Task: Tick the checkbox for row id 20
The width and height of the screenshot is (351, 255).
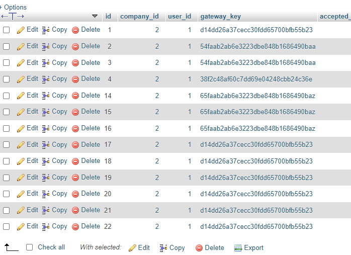Action: [x=6, y=194]
